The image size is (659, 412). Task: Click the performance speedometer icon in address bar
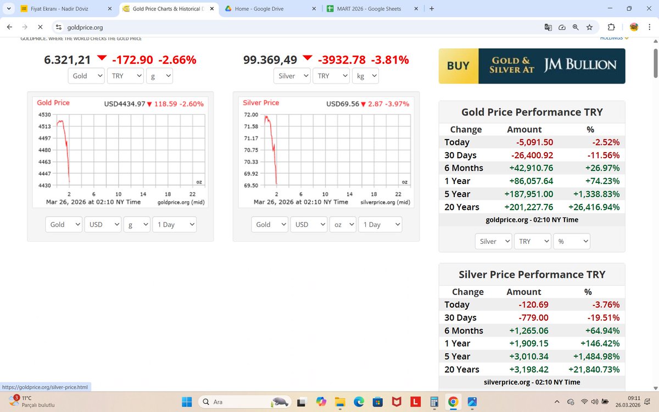(562, 27)
